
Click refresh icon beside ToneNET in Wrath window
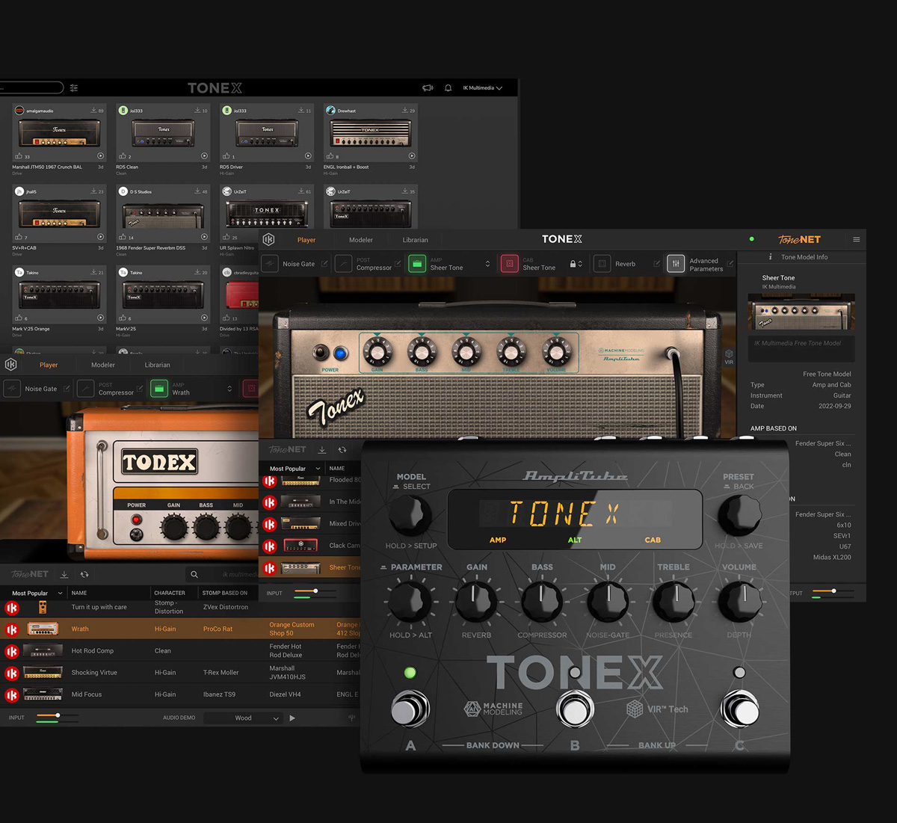[84, 574]
